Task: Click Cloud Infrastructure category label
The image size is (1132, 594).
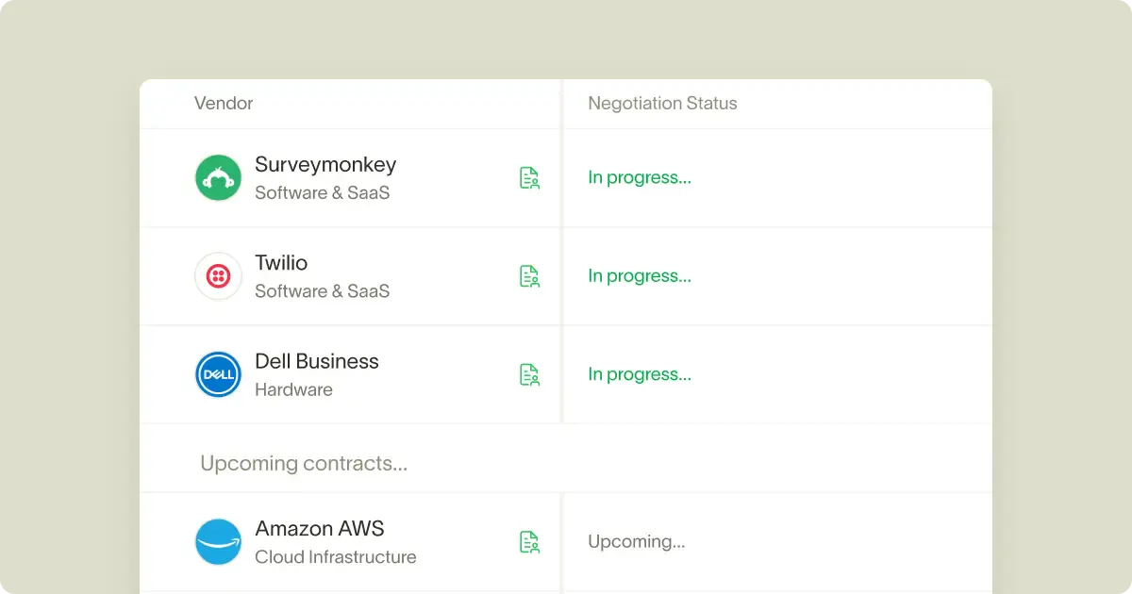Action: click(x=336, y=557)
